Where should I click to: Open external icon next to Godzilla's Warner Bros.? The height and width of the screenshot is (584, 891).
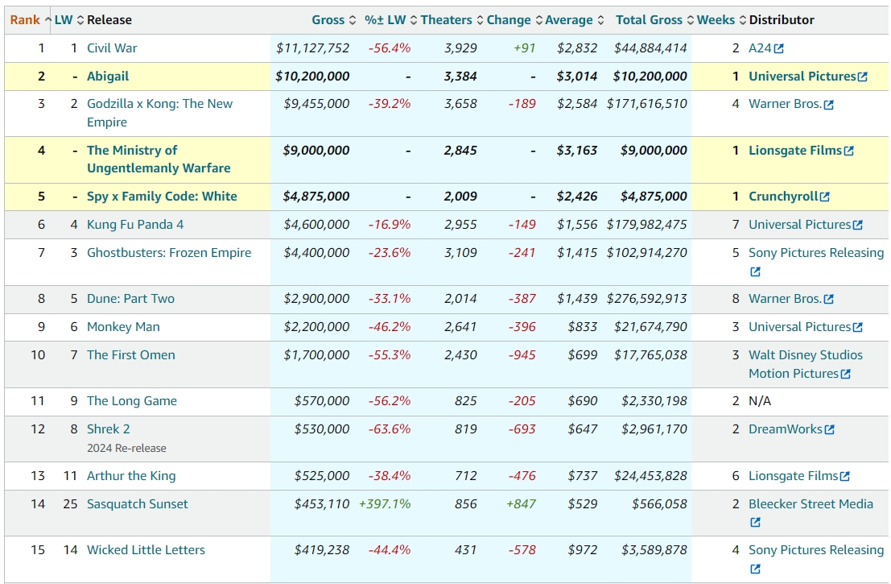coord(828,105)
